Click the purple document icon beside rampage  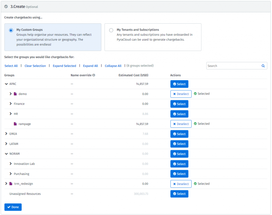(15, 124)
